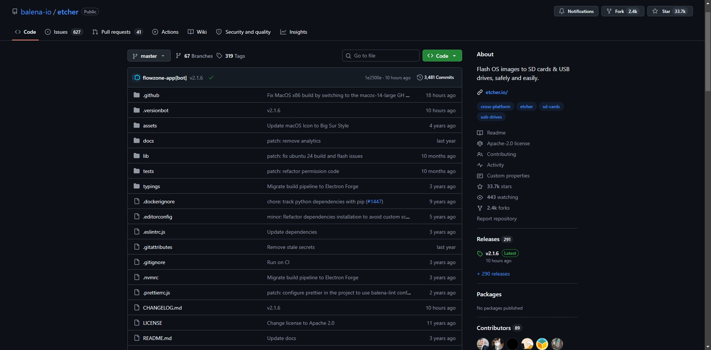Click the Notifications button
This screenshot has width=711, height=350.
(576, 11)
